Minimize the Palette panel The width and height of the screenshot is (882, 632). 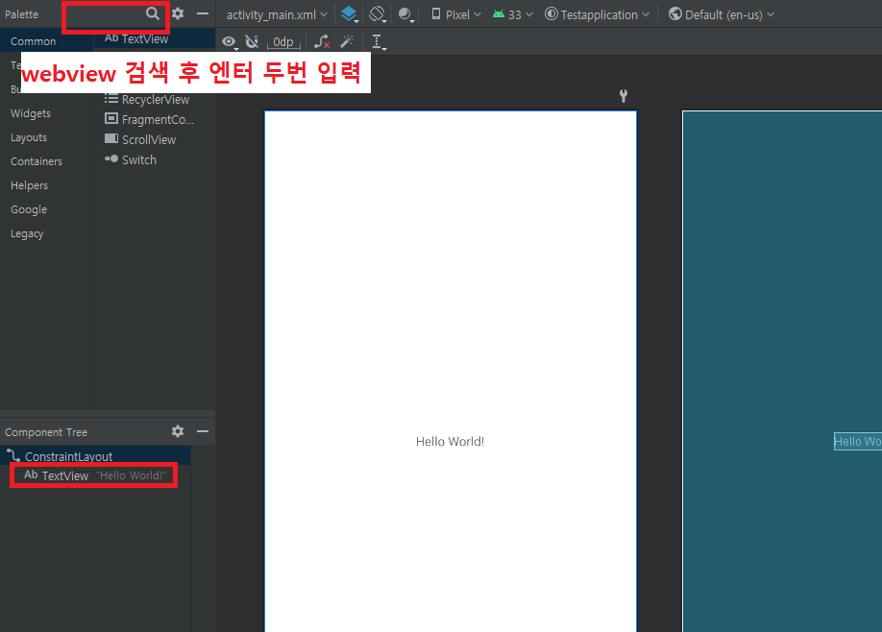(x=203, y=13)
